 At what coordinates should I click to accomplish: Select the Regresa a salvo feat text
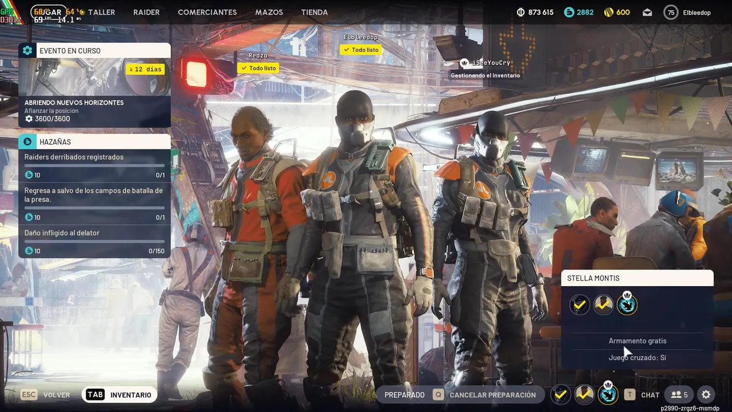pyautogui.click(x=93, y=195)
